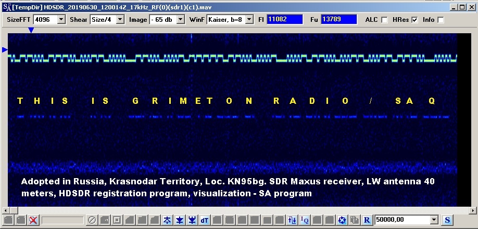The height and width of the screenshot is (229, 478).
Task: Click the SizeFFT label
Action: [x=19, y=20]
